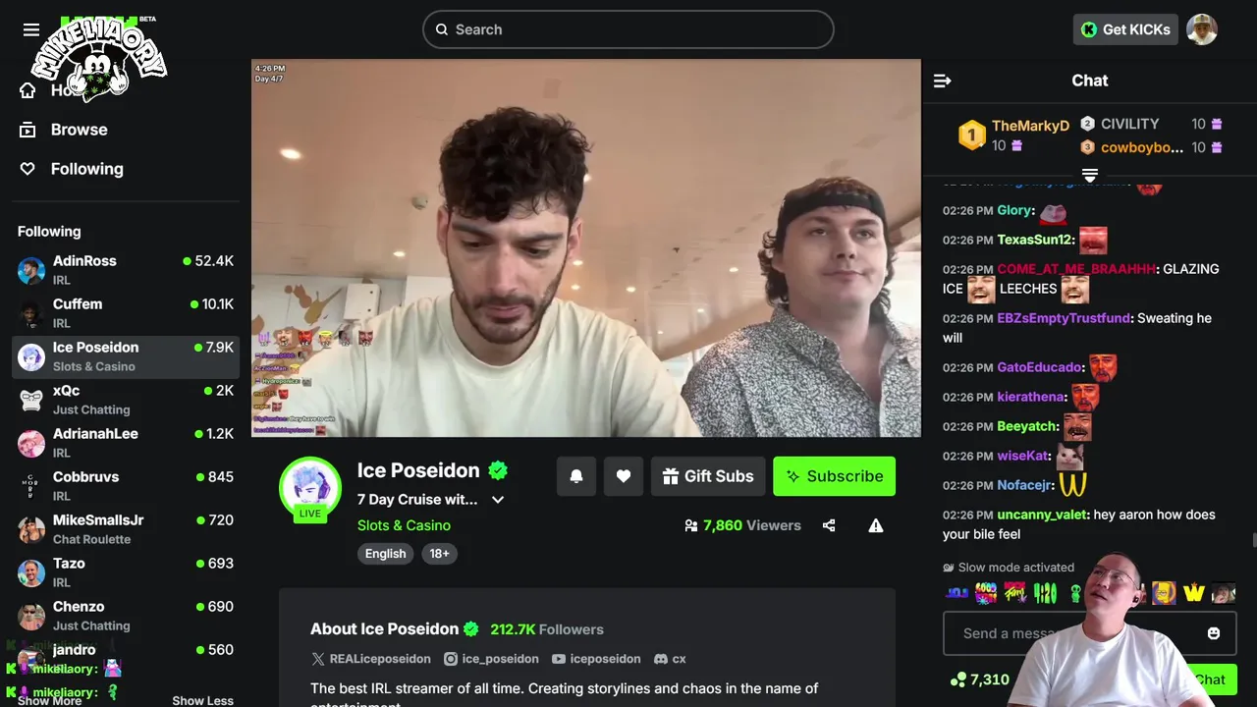Screen dimensions: 1257x707
Task: Click the green Subscribe button
Action: [834, 476]
